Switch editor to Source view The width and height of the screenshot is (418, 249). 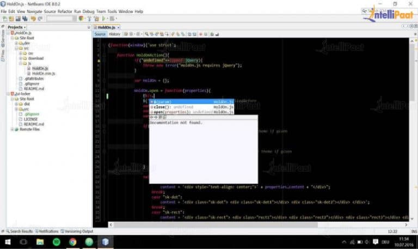(100, 34)
